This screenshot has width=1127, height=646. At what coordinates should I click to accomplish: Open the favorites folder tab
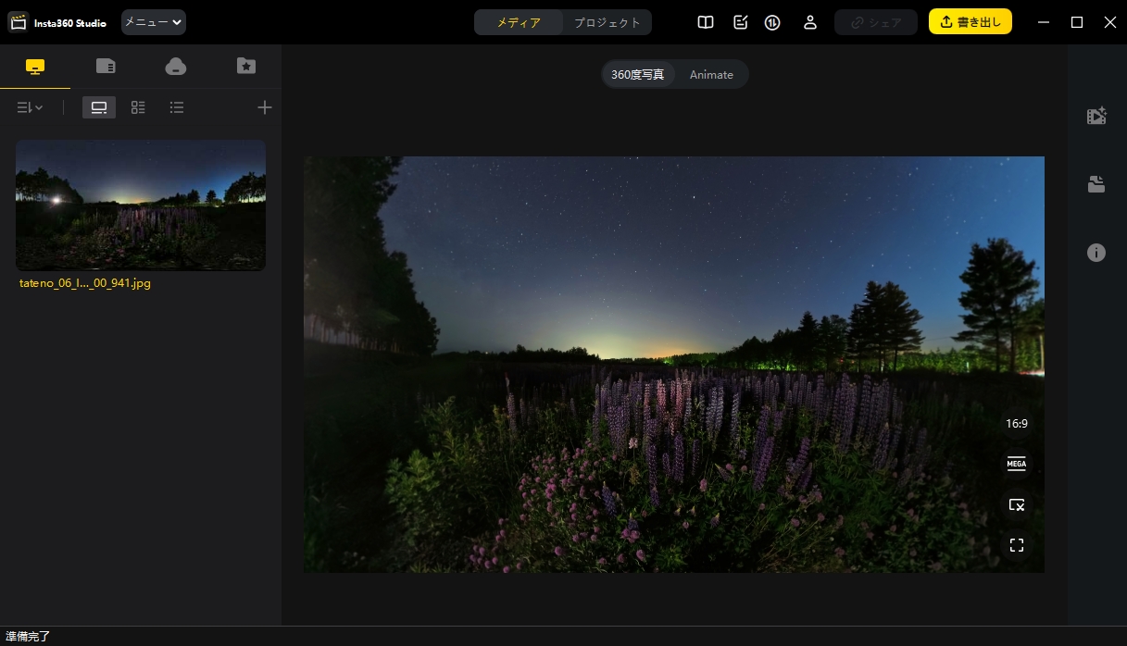pos(246,66)
